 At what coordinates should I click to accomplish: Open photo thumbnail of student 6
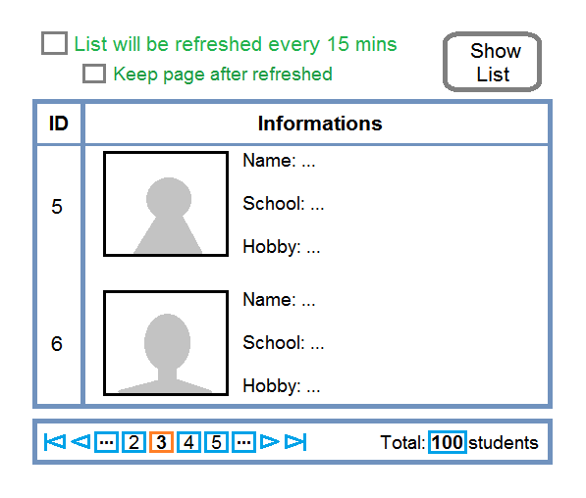166,343
